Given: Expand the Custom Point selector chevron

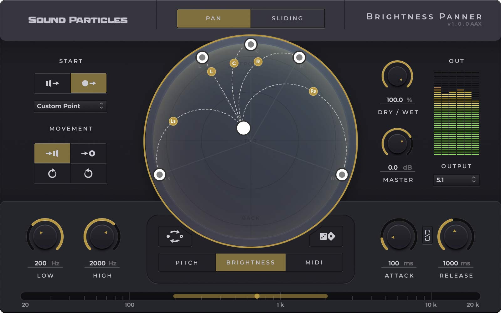Looking at the screenshot, I should 102,106.
